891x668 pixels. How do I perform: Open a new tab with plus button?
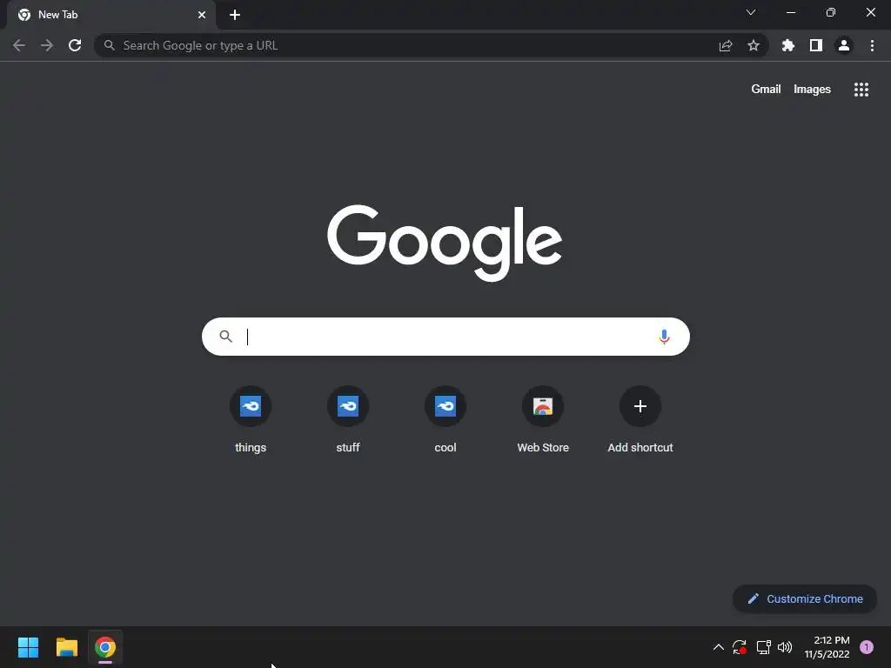pos(235,15)
